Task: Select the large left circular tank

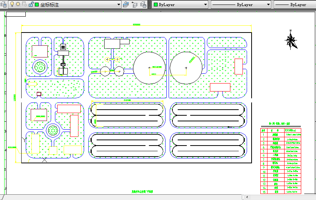Action: (x=149, y=68)
